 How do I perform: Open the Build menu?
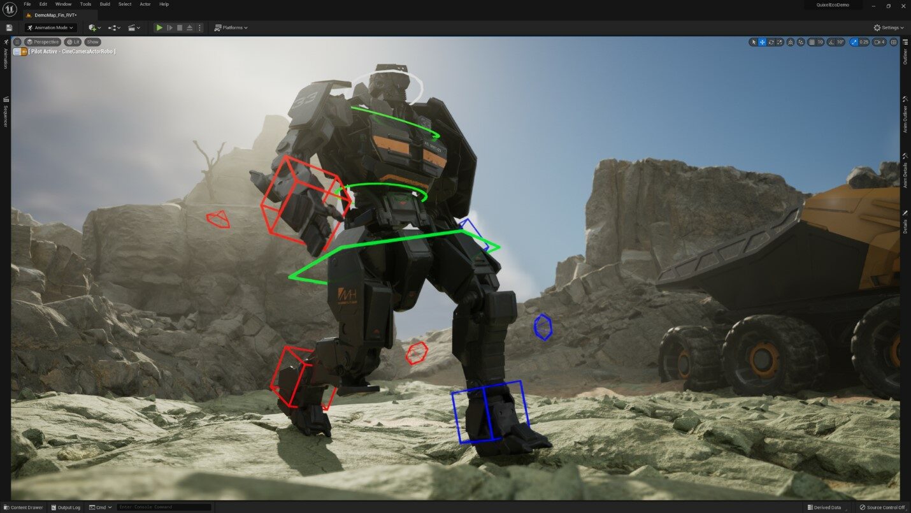click(104, 4)
